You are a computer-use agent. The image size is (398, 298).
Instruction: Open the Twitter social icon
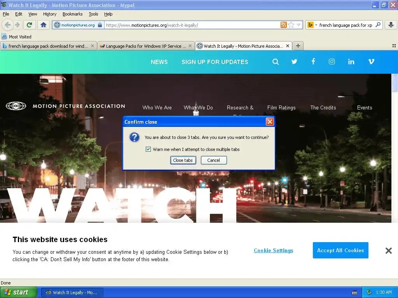[x=294, y=62]
